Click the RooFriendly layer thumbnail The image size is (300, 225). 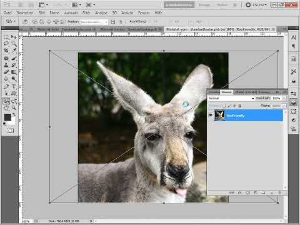pos(219,116)
